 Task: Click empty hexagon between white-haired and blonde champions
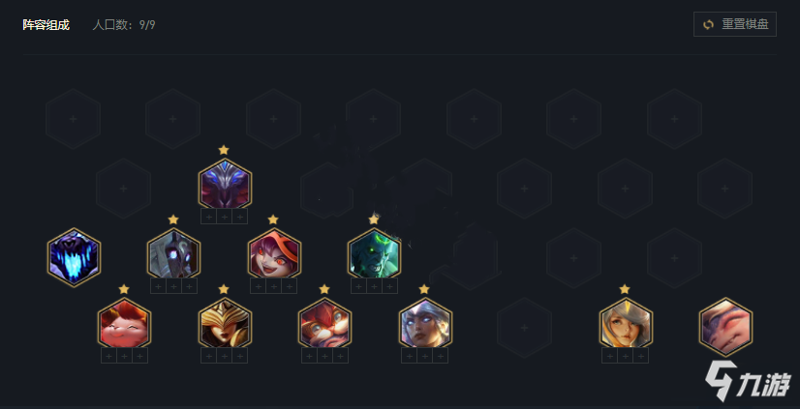click(525, 328)
